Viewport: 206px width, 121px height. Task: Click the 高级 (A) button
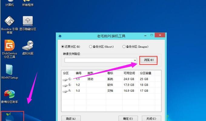[x=71, y=118]
